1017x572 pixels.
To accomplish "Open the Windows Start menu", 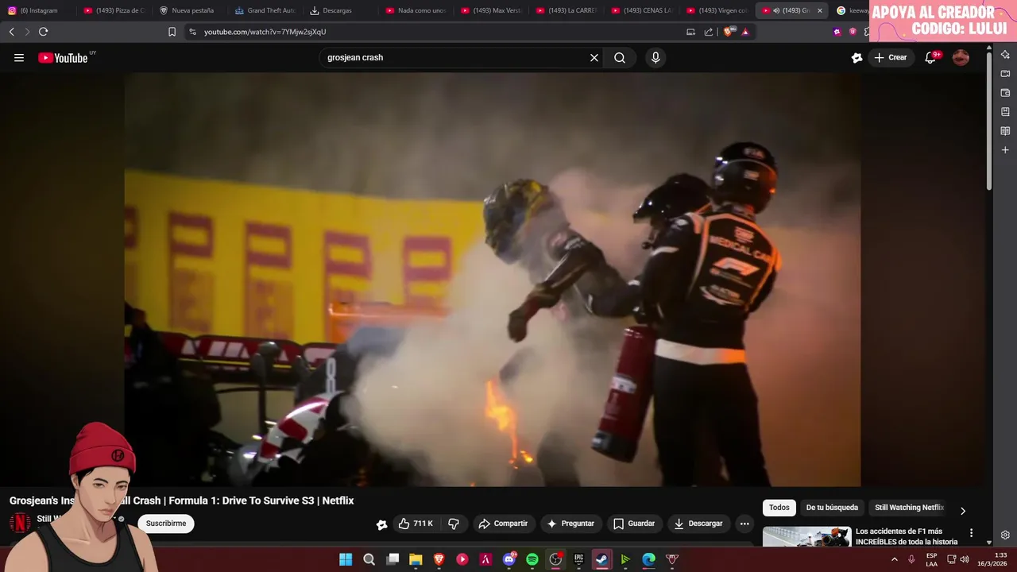I will click(x=346, y=559).
